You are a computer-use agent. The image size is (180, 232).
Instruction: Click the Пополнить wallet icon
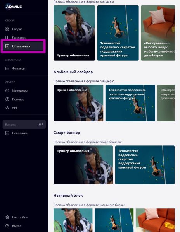point(7,133)
